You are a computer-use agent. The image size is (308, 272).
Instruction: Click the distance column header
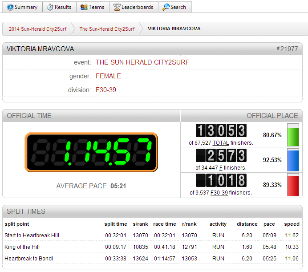click(247, 224)
